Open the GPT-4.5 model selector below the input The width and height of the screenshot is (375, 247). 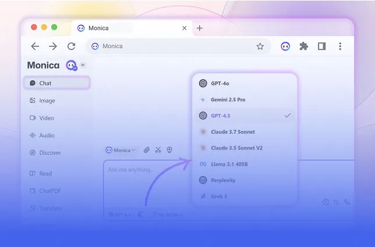coord(122,214)
